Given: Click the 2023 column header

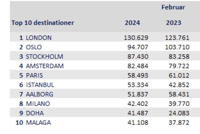Looking at the screenshot, I should (x=173, y=23).
